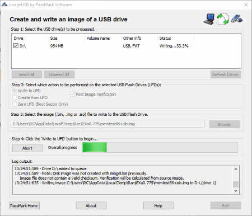Close the imageUSB window
This screenshot has height=216, width=252.
246,4
